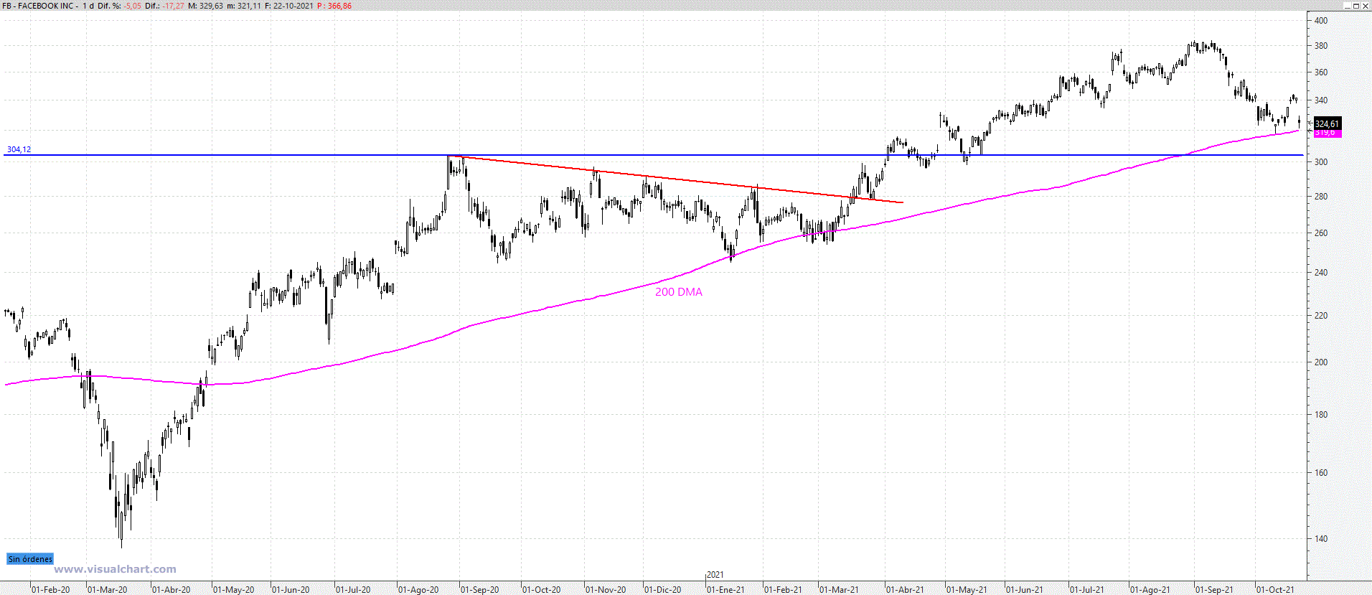Click the 'Dif.: -17,27' value

click(164, 6)
